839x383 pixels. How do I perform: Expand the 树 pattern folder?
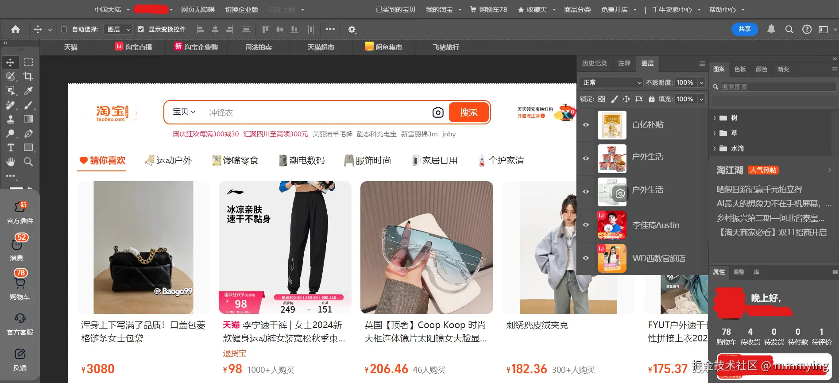tap(714, 118)
